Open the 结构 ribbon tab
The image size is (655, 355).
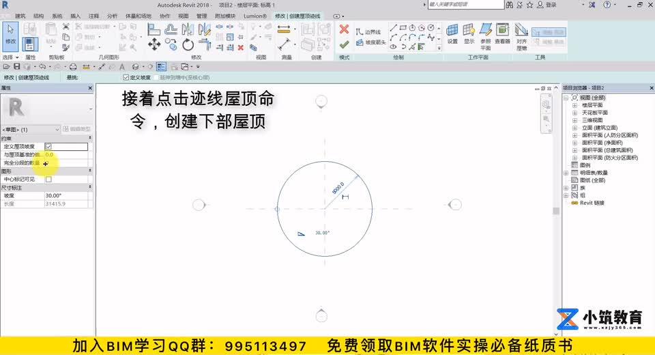click(x=38, y=16)
